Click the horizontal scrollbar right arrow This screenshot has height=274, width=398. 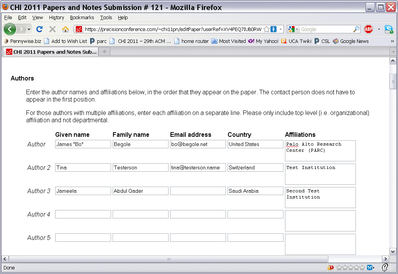(x=385, y=259)
